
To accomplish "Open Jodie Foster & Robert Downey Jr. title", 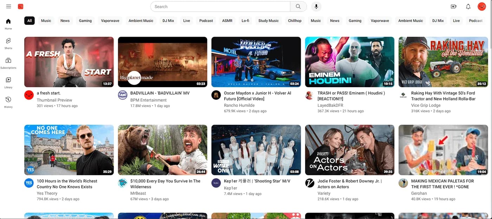I will click(350, 184).
